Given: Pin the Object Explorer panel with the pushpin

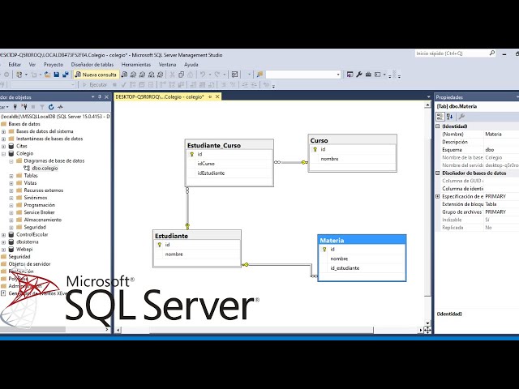Looking at the screenshot, I should coord(100,97).
